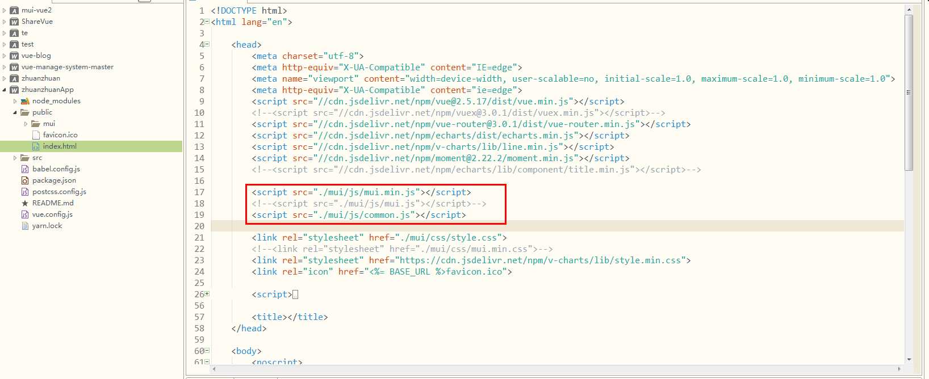Click the vue-manage-system-master project icon
This screenshot has height=379, width=929.
(14, 67)
